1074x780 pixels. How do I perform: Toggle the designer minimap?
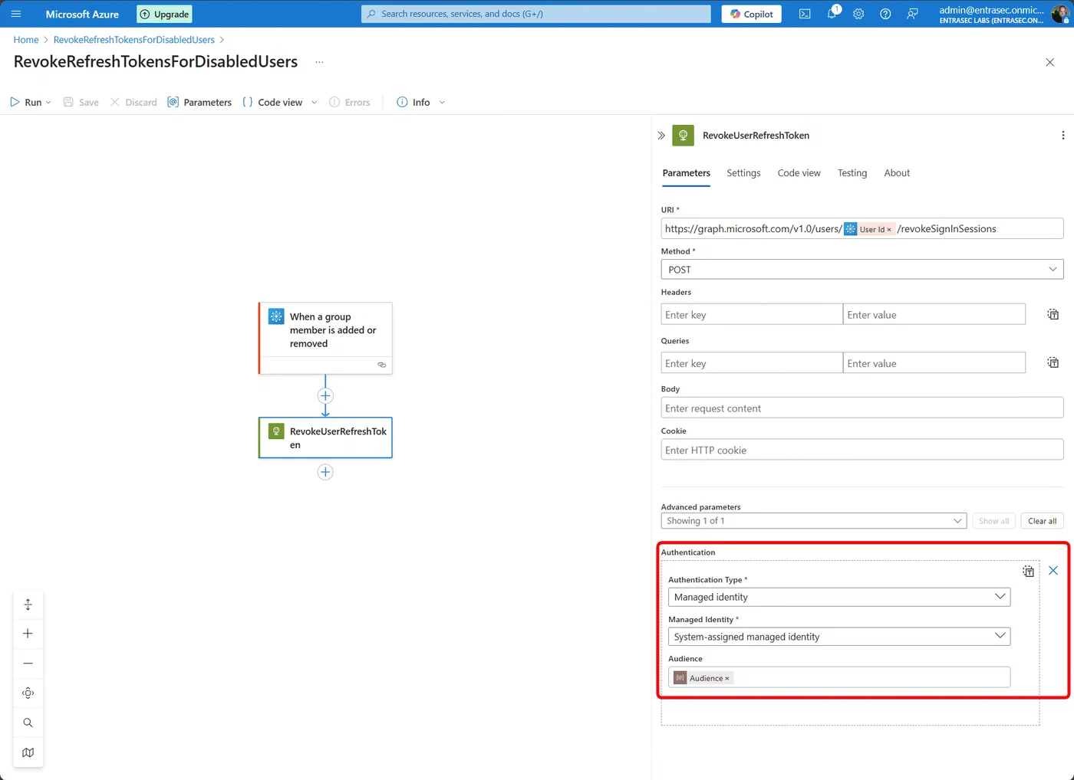(28, 752)
